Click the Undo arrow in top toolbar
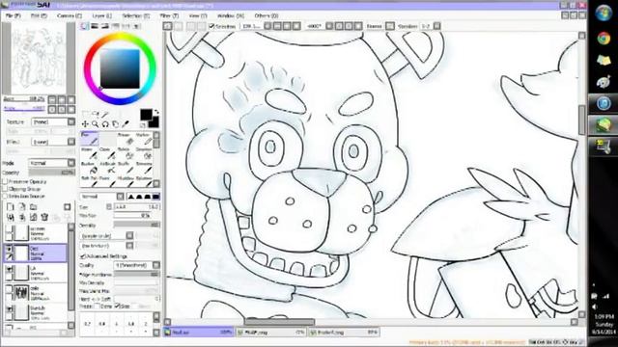The width and height of the screenshot is (618, 347). point(168,26)
